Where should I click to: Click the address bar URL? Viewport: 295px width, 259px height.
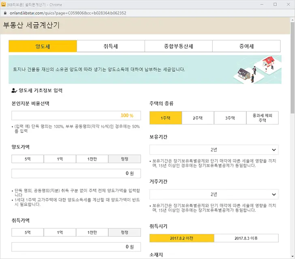click(68, 13)
